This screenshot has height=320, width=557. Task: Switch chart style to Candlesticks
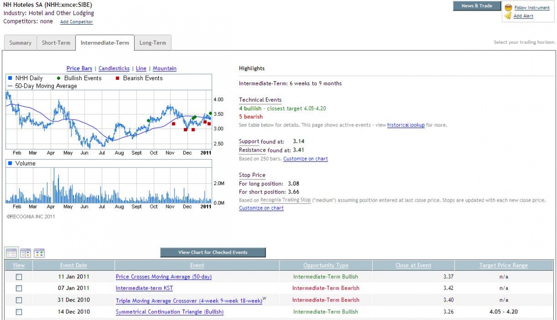[114, 68]
